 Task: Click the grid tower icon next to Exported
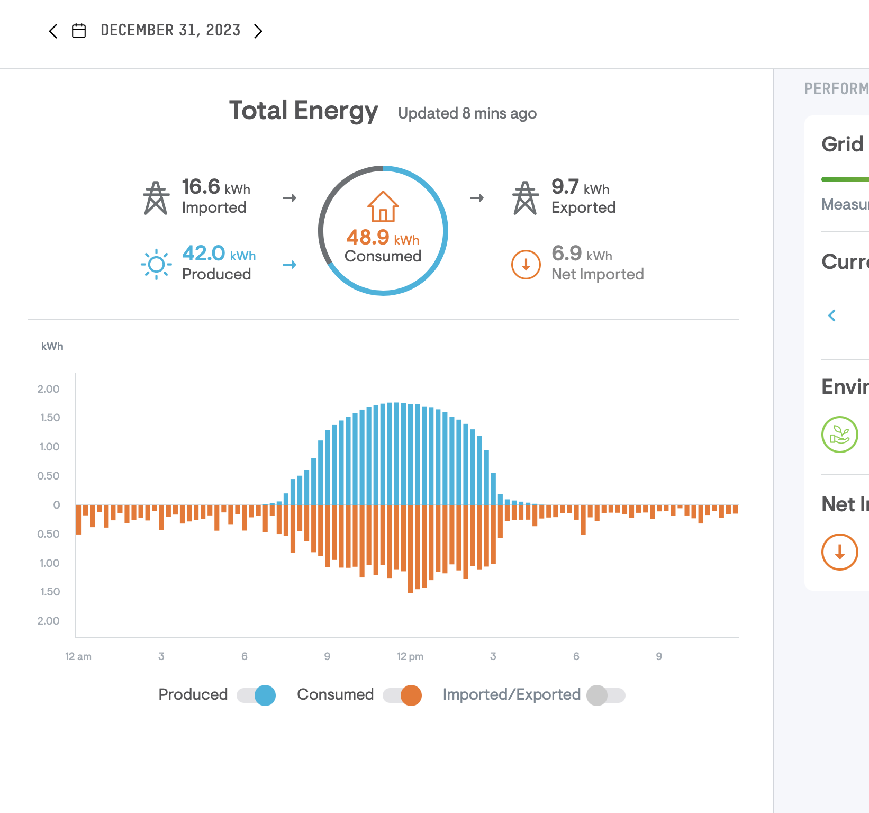tap(525, 198)
